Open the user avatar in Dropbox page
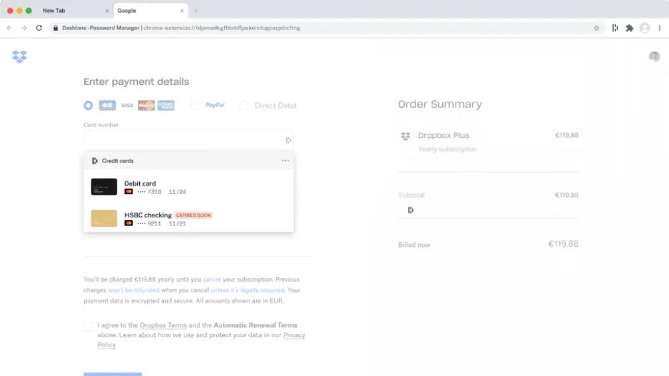The image size is (669, 376). (x=654, y=56)
